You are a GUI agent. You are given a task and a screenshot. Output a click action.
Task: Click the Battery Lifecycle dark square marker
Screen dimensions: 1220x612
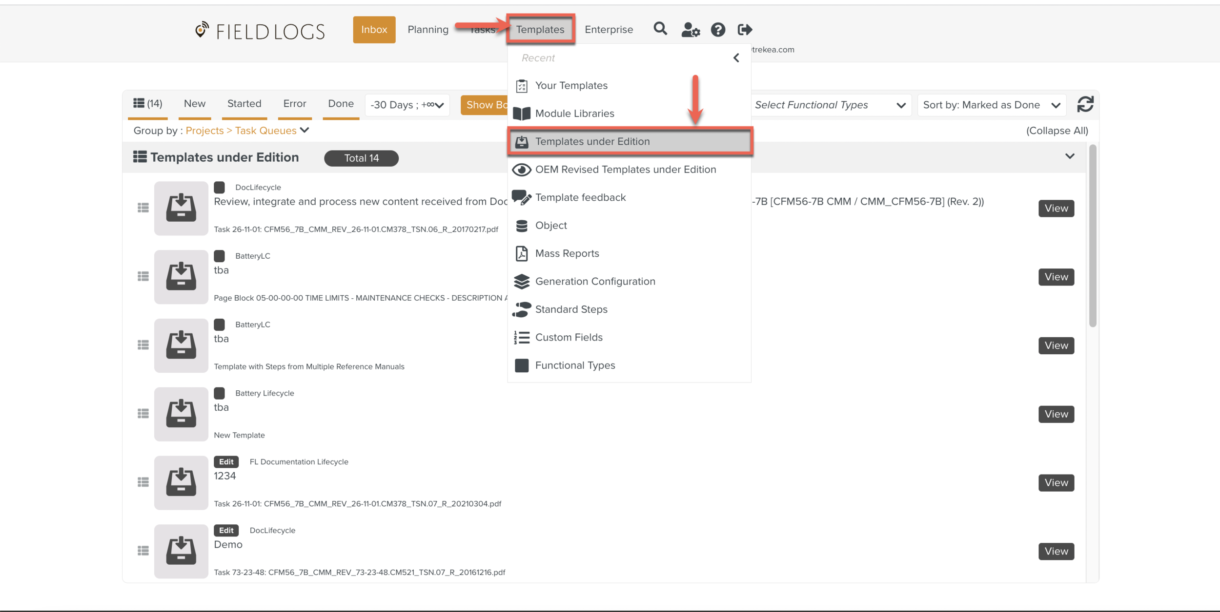click(x=219, y=393)
